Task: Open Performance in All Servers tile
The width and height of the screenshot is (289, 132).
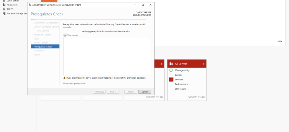Action: click(x=181, y=84)
